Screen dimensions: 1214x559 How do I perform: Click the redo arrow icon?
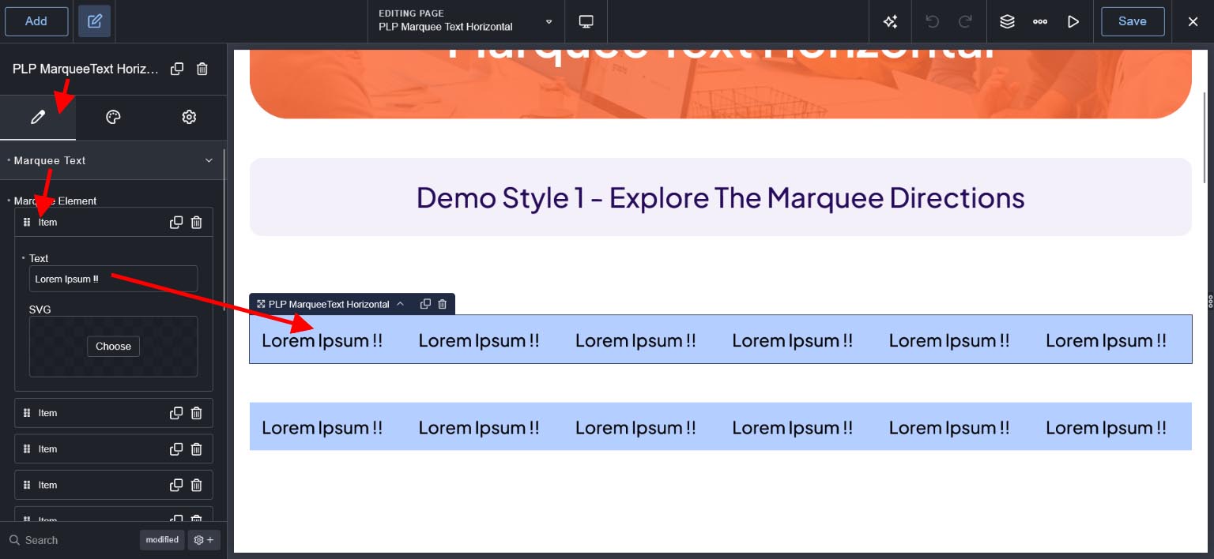(965, 21)
